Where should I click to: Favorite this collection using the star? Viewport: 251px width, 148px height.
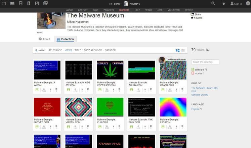(x=192, y=18)
